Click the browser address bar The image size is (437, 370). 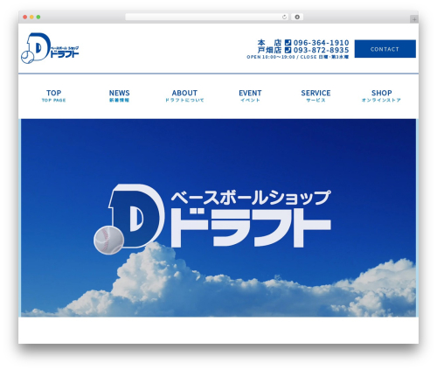pos(206,17)
